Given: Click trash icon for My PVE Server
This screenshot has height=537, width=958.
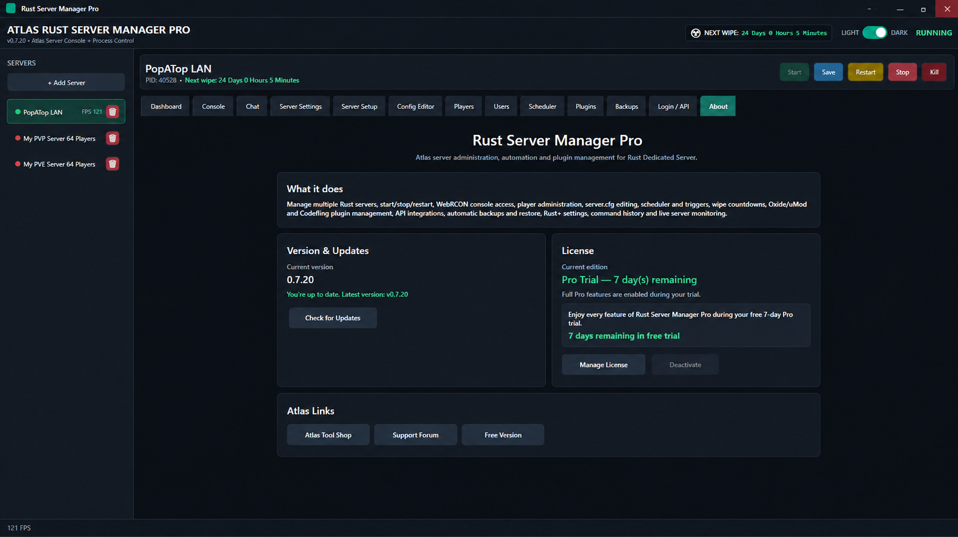Looking at the screenshot, I should 113,164.
